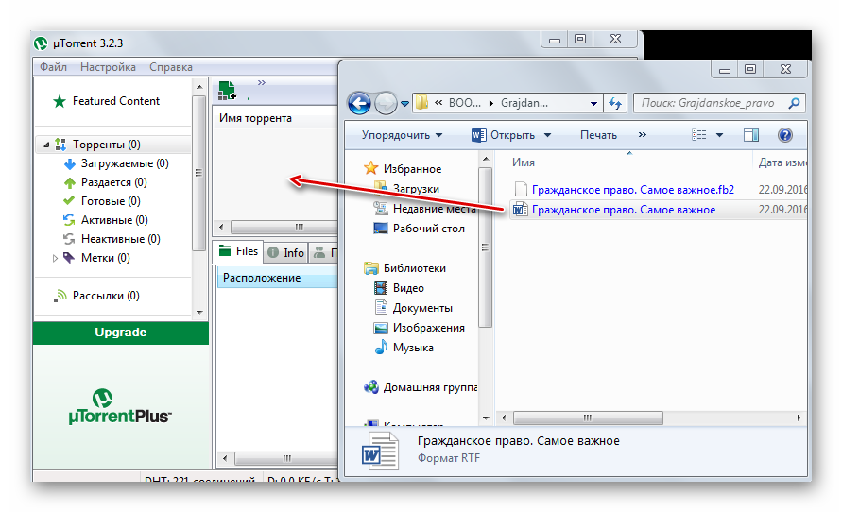842x512 pixels.
Task: Click the search magnifier icon
Action: (794, 103)
